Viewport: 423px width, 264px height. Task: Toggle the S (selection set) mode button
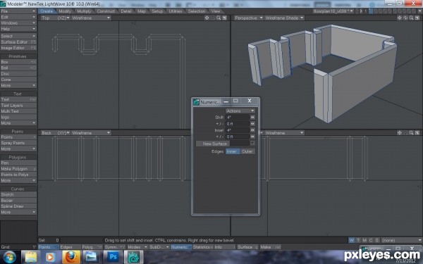click(377, 240)
